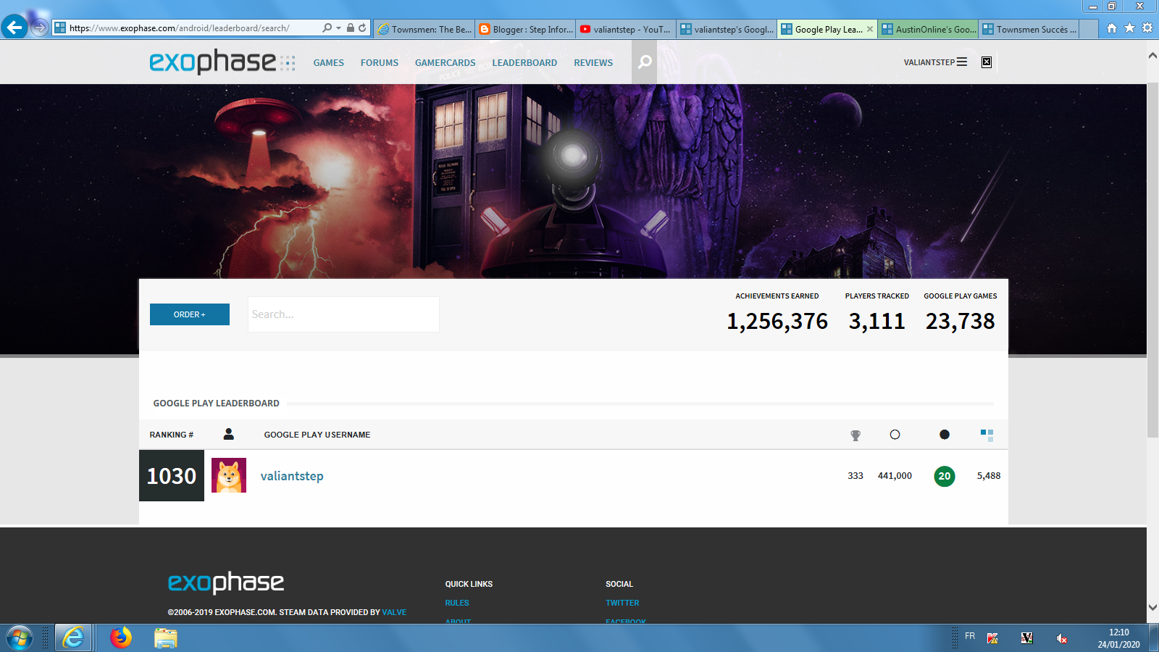Open the FORUMS menu
This screenshot has height=652, width=1159.
pos(380,63)
